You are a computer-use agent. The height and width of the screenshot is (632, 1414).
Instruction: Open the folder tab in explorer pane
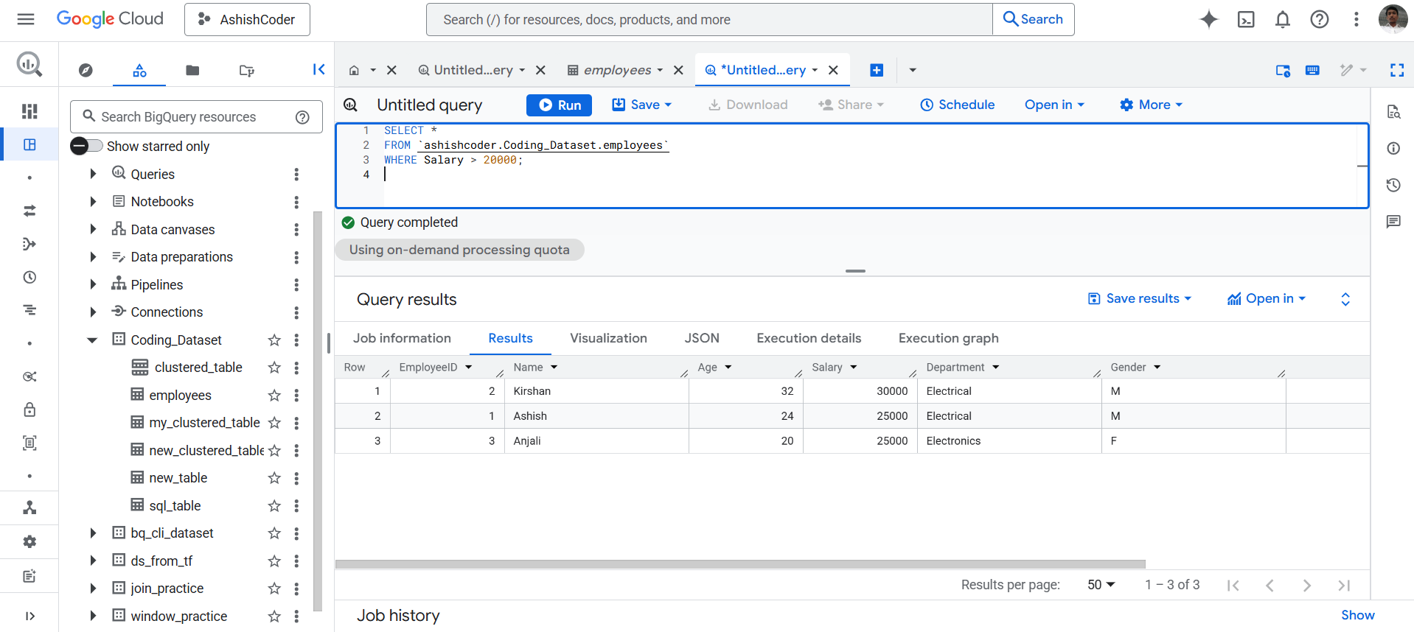pos(192,70)
